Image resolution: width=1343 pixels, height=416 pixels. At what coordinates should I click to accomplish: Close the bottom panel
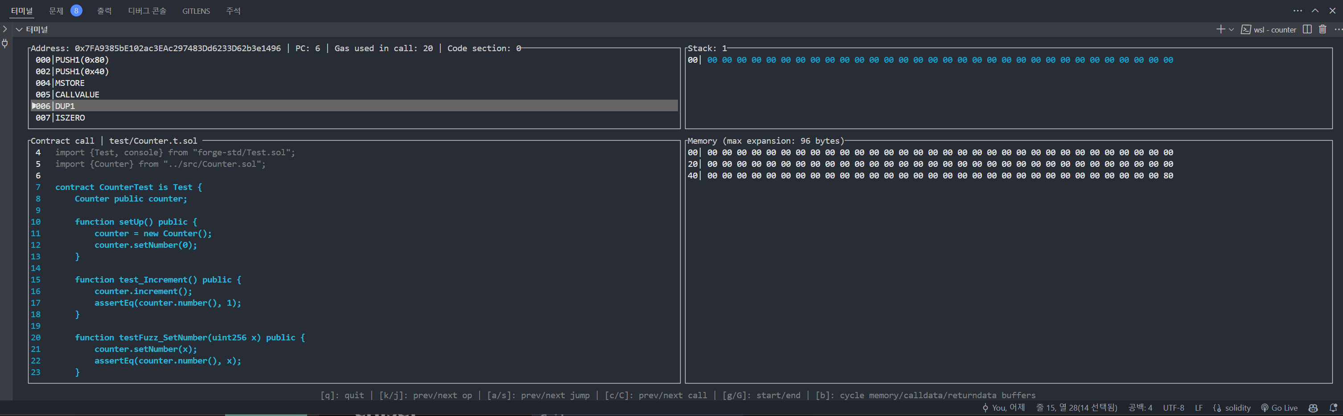coord(1332,11)
